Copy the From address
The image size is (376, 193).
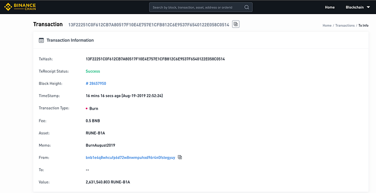180,157
